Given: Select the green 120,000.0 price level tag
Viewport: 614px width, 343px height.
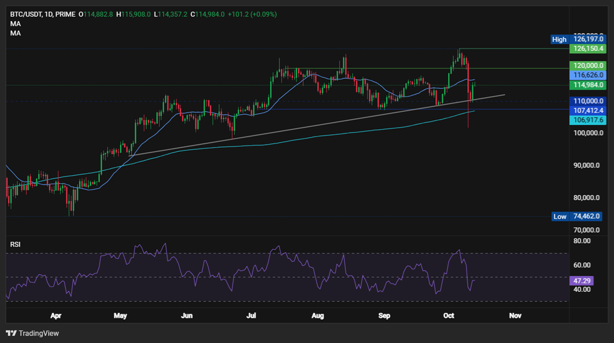Looking at the screenshot, I should [x=588, y=65].
